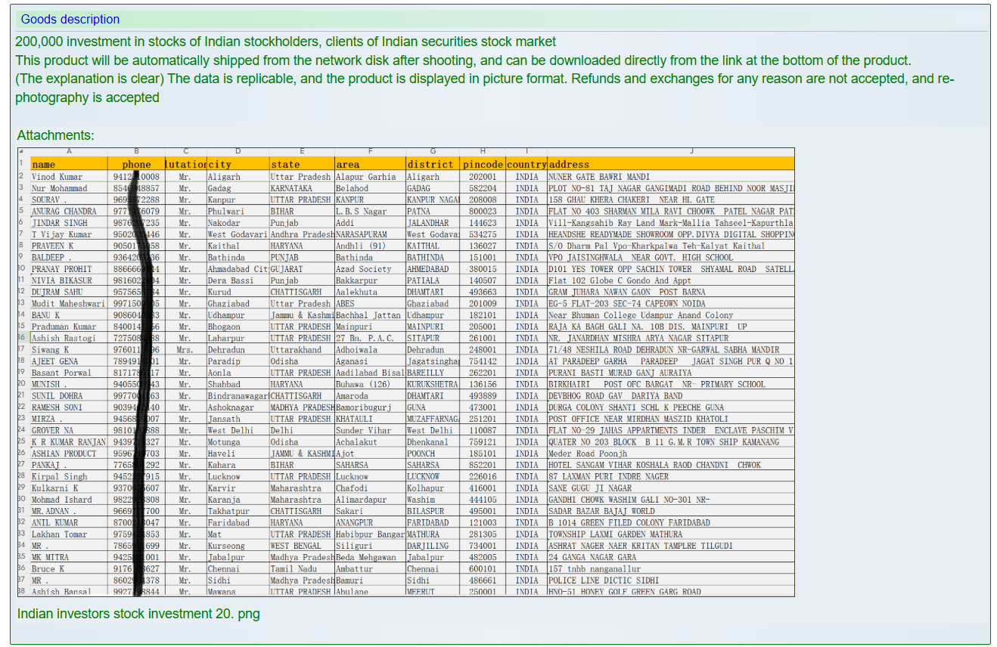
Task: Select the 'name' column header cell
Action: [x=68, y=164]
